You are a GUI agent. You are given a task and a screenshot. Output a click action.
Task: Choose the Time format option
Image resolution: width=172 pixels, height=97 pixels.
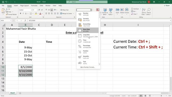coord(87,41)
